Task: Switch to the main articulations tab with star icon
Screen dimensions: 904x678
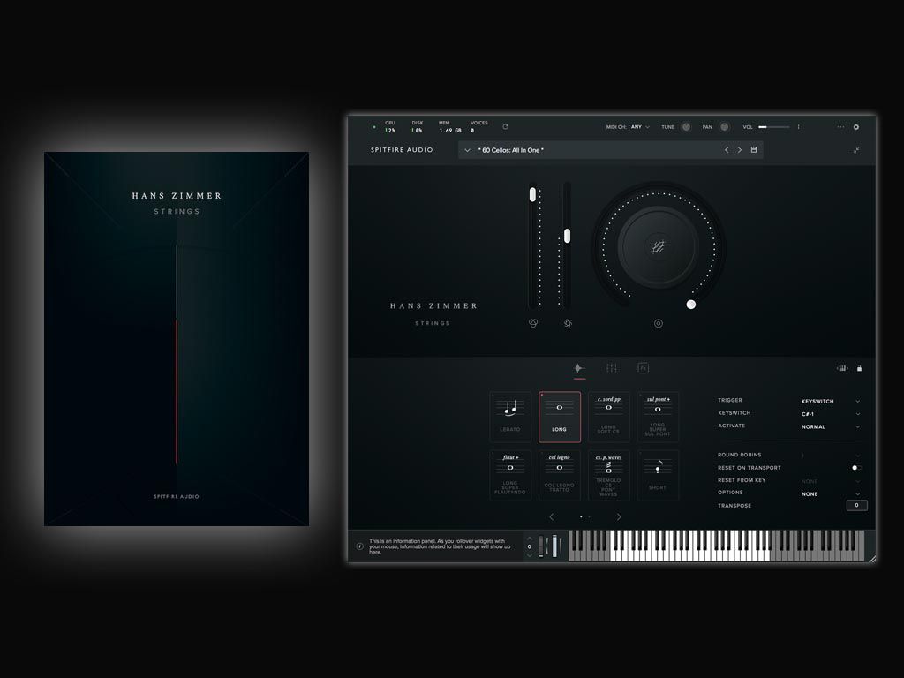Action: (x=580, y=368)
